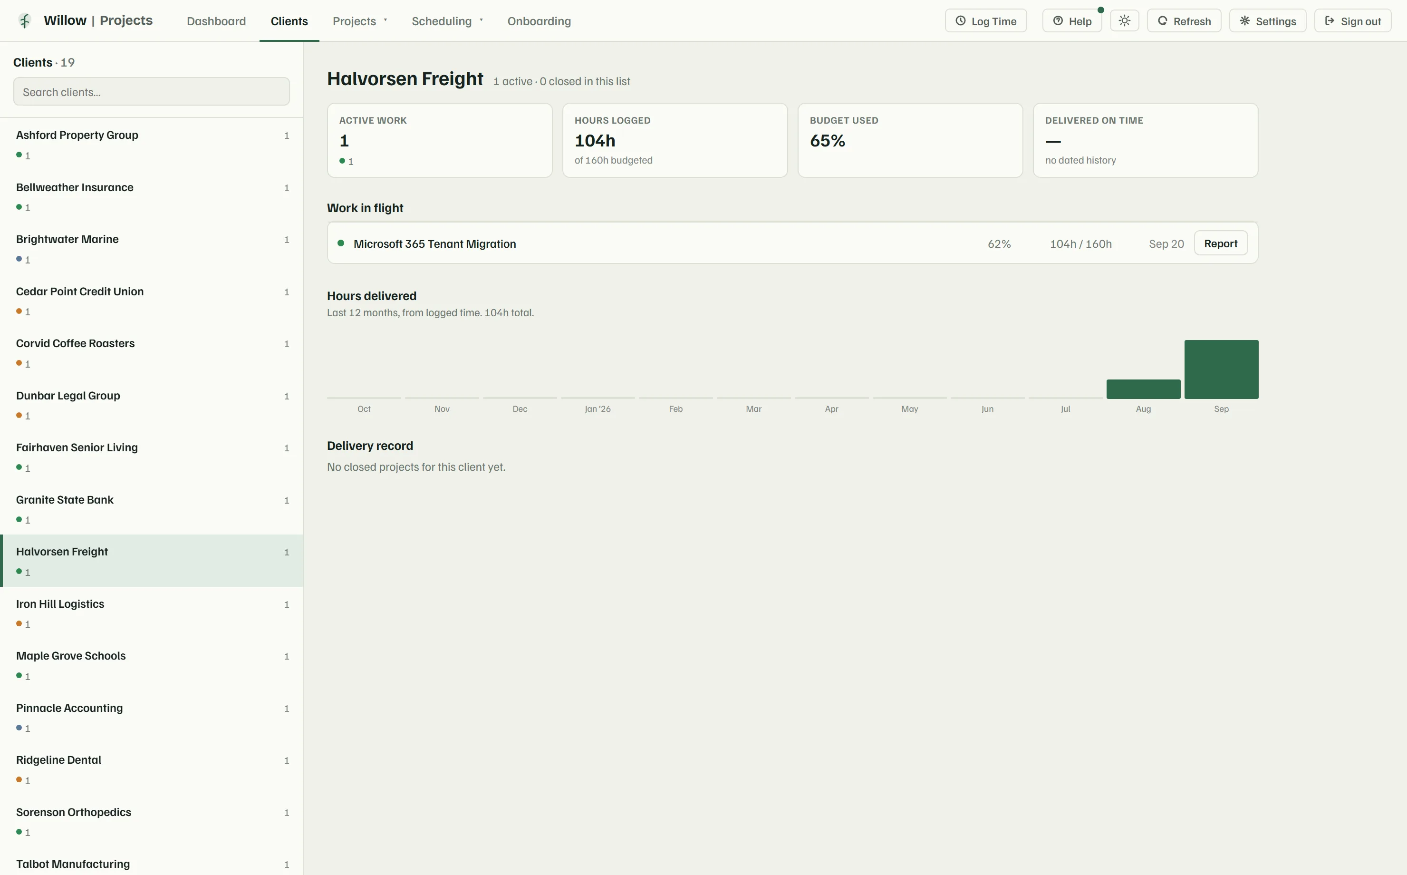Click the Sep 20 due date
This screenshot has width=1407, height=875.
(1166, 243)
